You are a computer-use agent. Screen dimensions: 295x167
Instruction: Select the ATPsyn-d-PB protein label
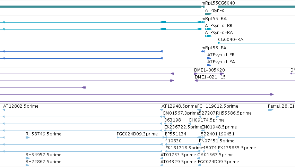point(221,55)
